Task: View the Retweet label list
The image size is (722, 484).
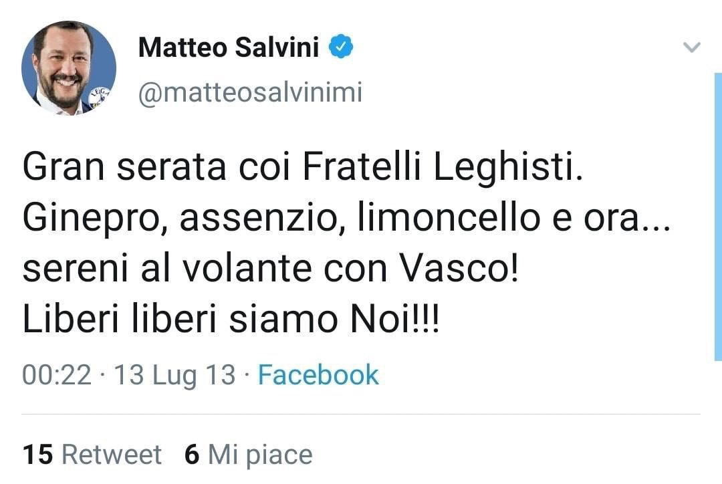Action: 112,455
